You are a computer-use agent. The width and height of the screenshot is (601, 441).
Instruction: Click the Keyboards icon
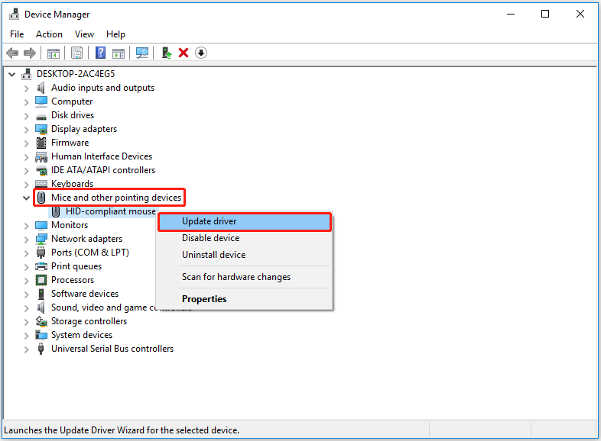point(41,184)
